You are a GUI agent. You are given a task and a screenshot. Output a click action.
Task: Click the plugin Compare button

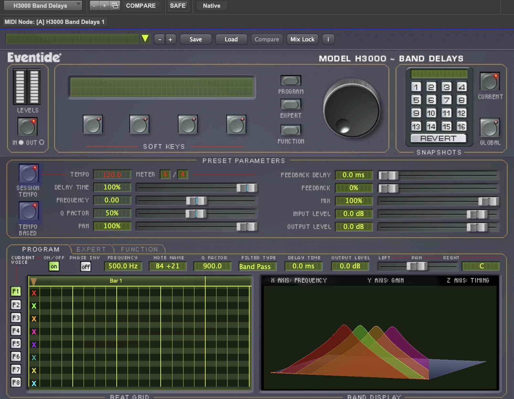[267, 39]
